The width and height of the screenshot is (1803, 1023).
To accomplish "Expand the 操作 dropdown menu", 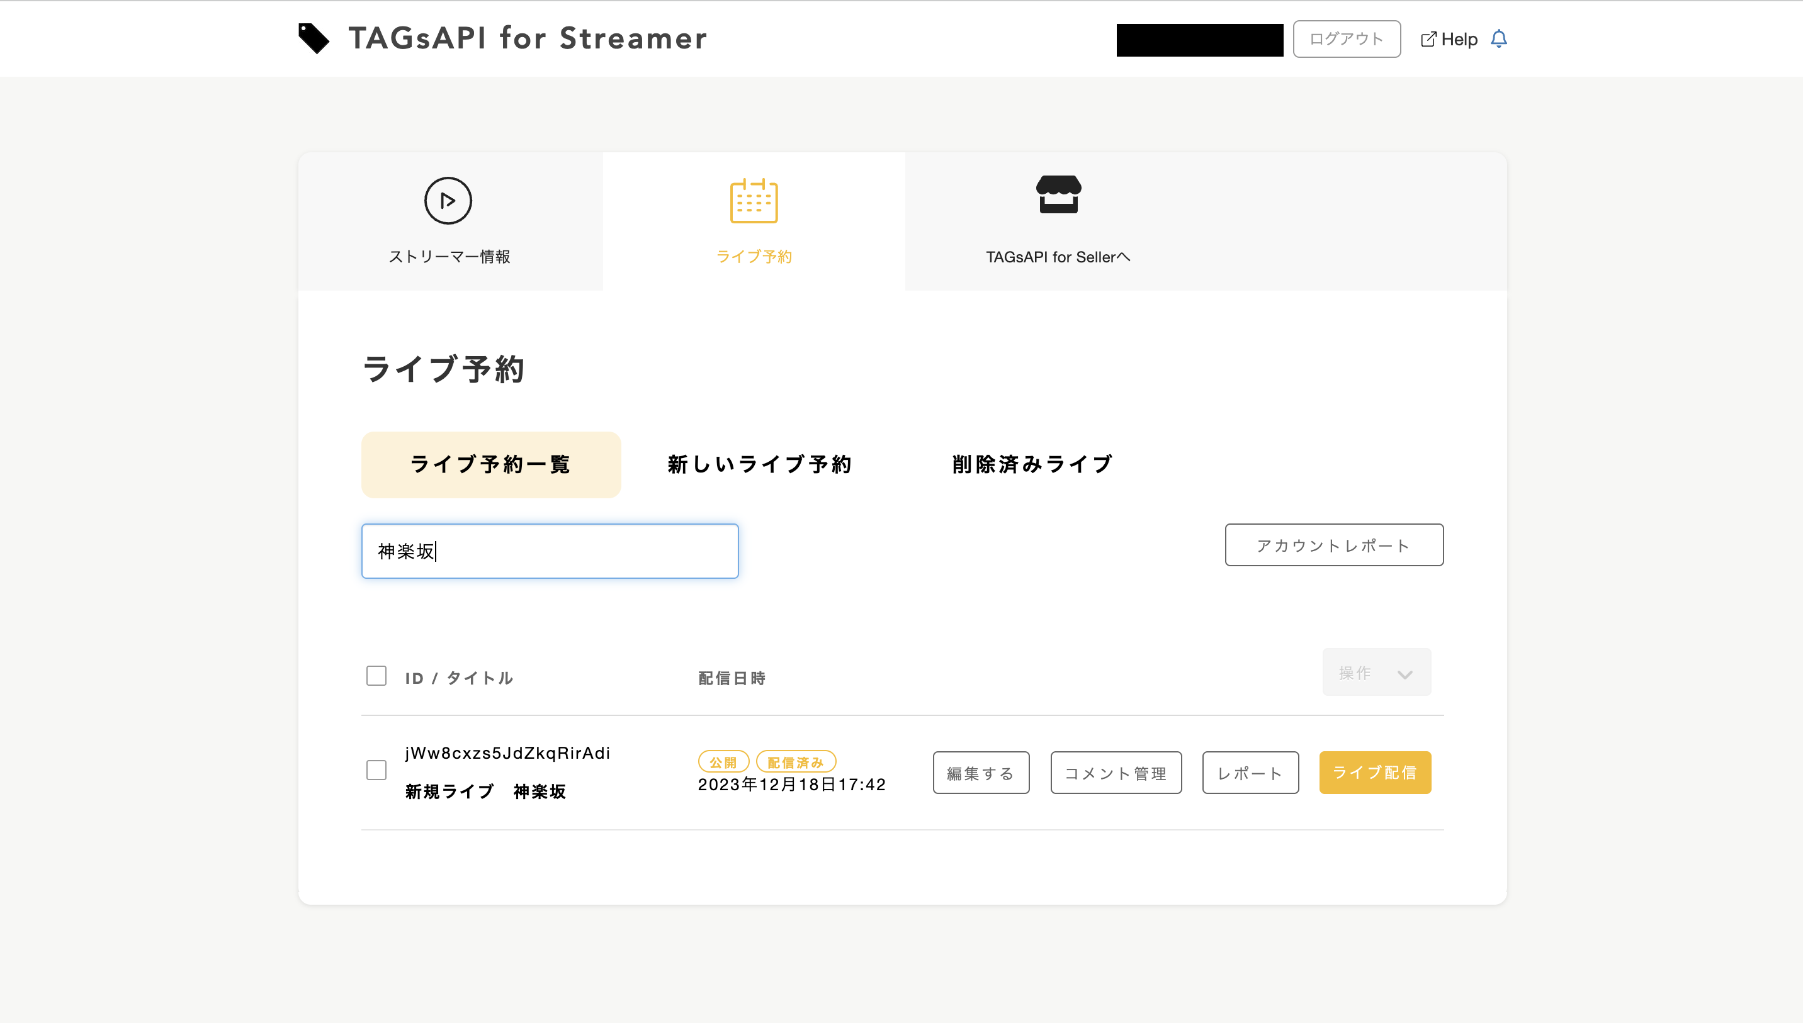I will pyautogui.click(x=1376, y=673).
